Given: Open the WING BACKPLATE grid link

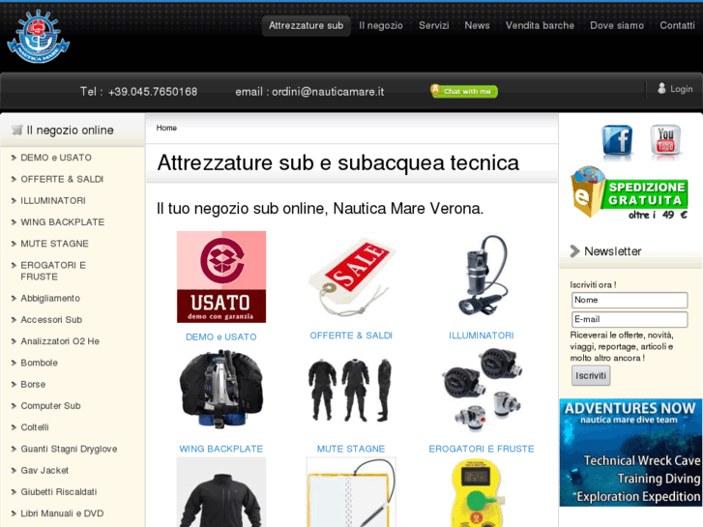Looking at the screenshot, I should [x=221, y=449].
